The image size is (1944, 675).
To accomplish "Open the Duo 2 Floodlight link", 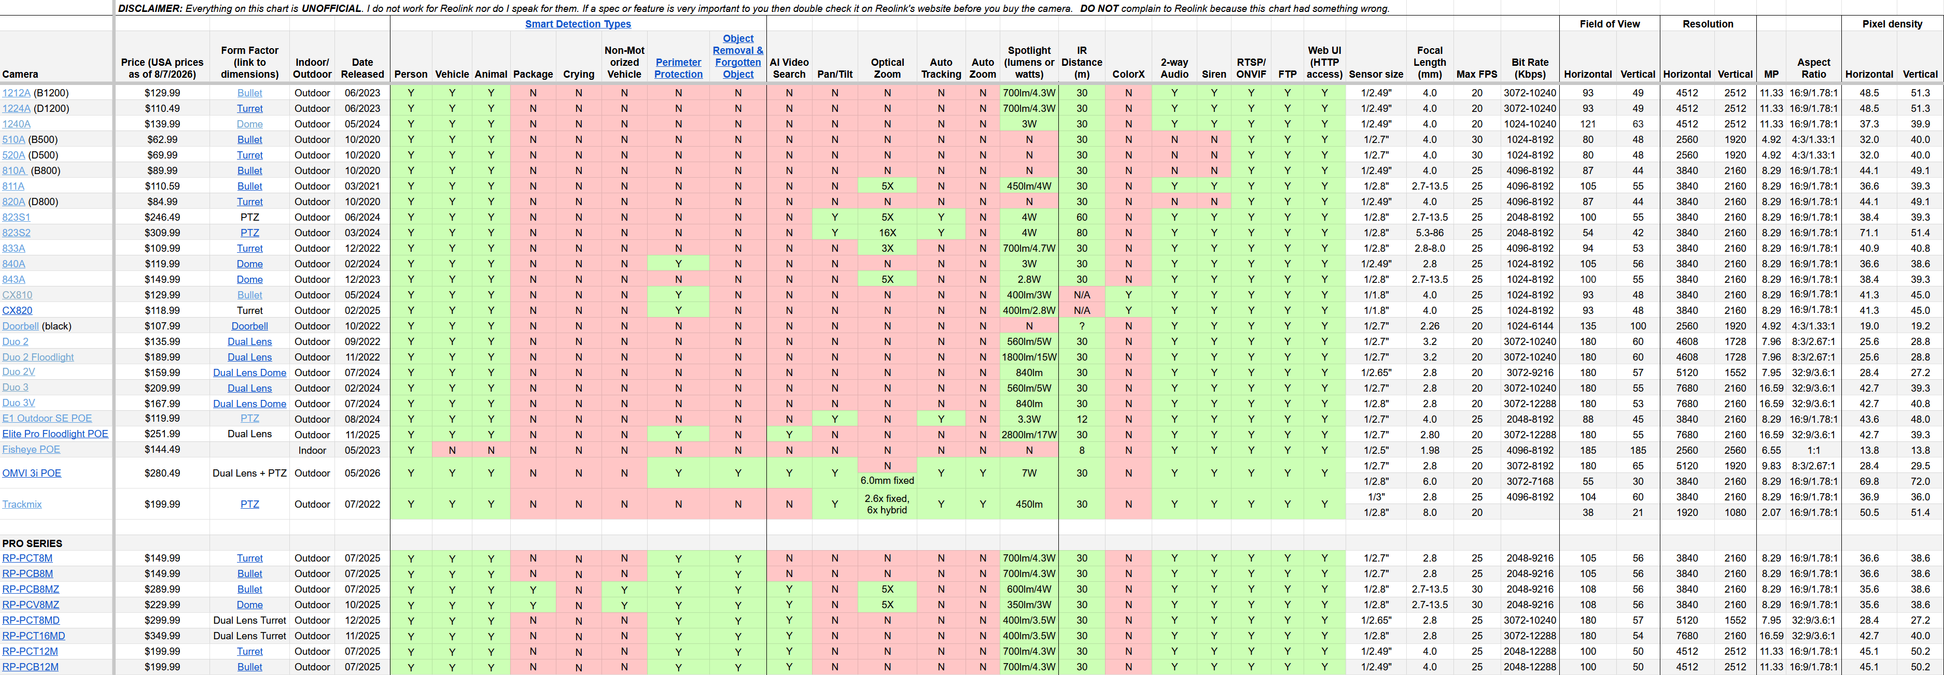I will (x=38, y=357).
